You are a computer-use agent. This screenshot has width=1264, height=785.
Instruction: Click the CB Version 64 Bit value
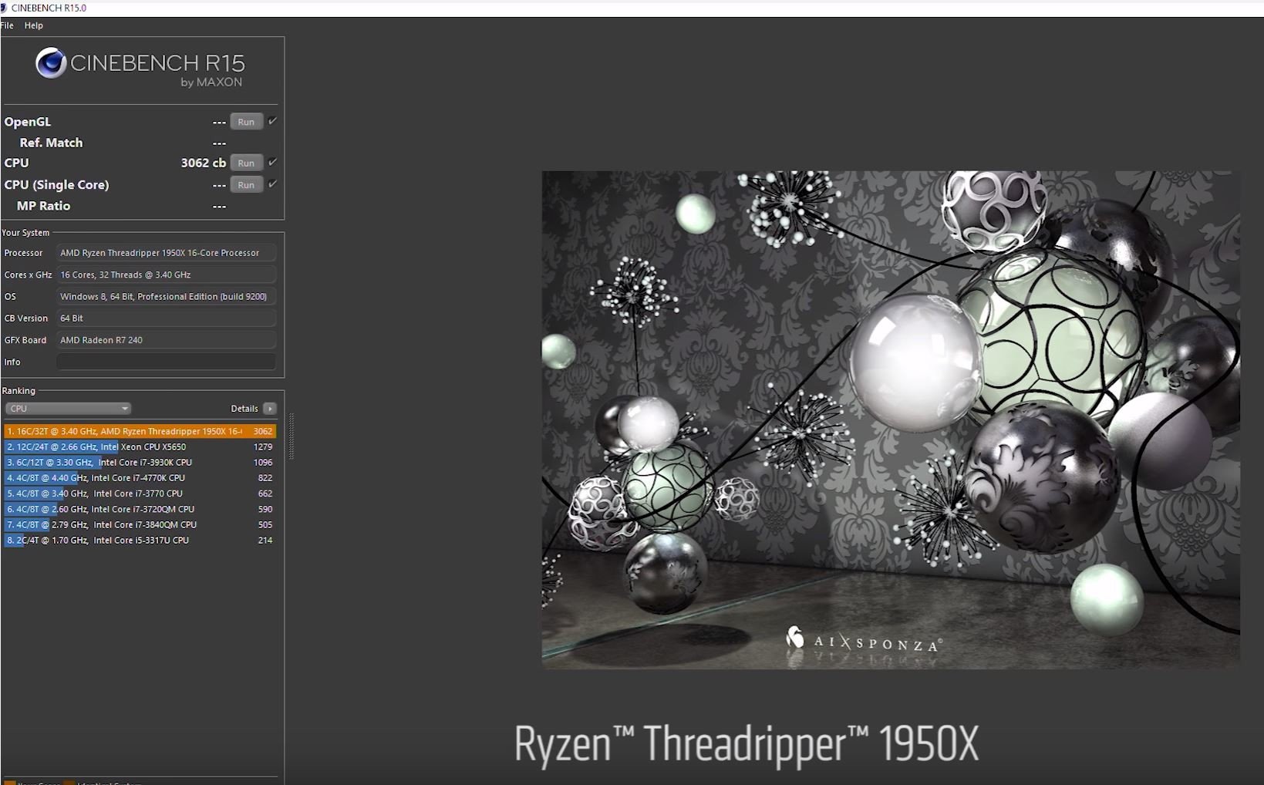coord(166,318)
